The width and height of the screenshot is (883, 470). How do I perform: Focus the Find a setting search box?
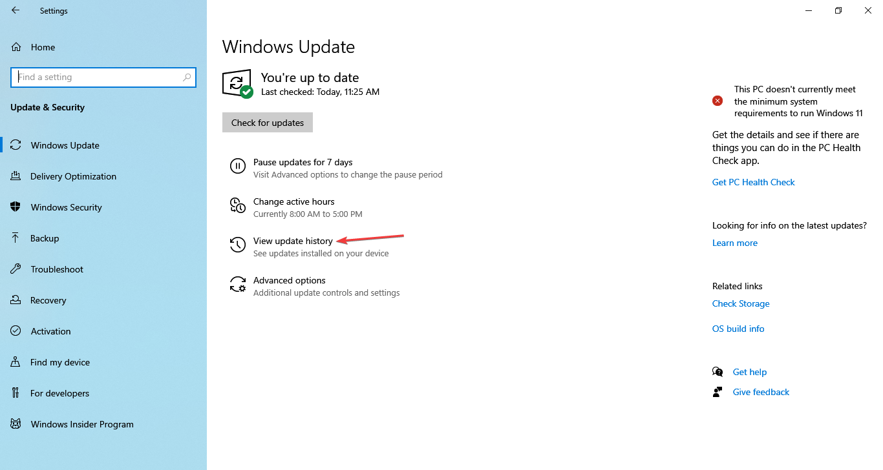pos(103,77)
